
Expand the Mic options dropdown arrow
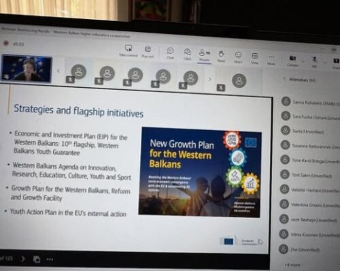point(324,63)
